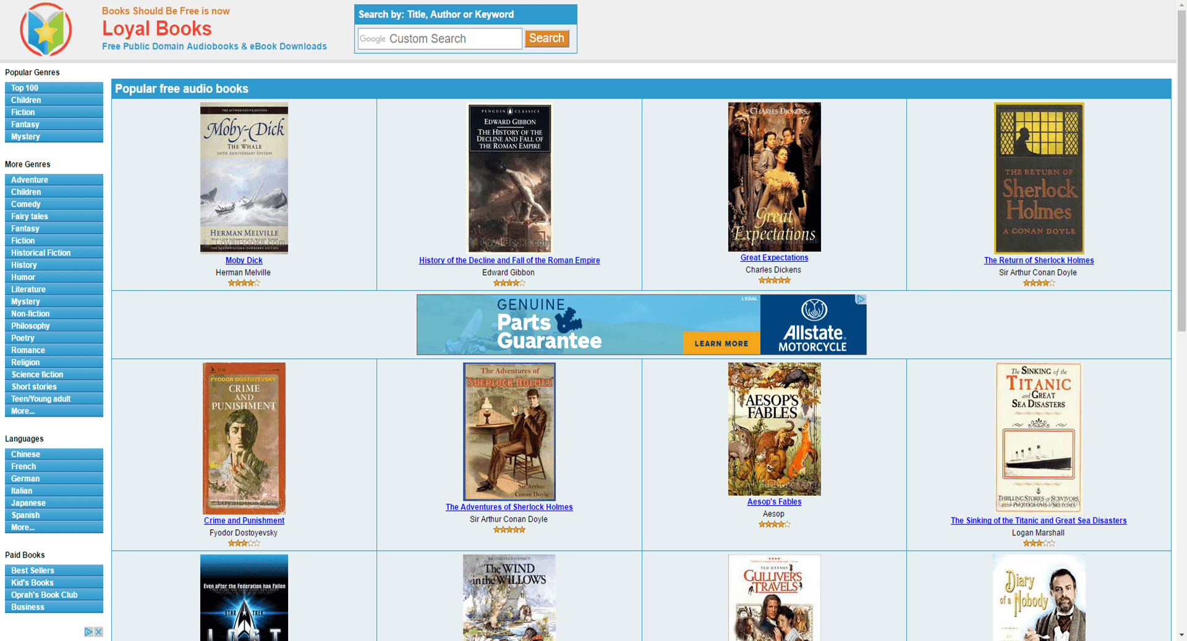Open the Moby Dick cover image
Screen dimensions: 1187x641
[x=244, y=178]
